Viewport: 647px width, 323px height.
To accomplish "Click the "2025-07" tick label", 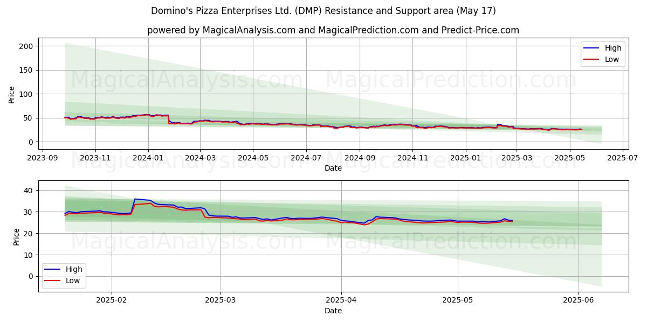I will pos(622,158).
